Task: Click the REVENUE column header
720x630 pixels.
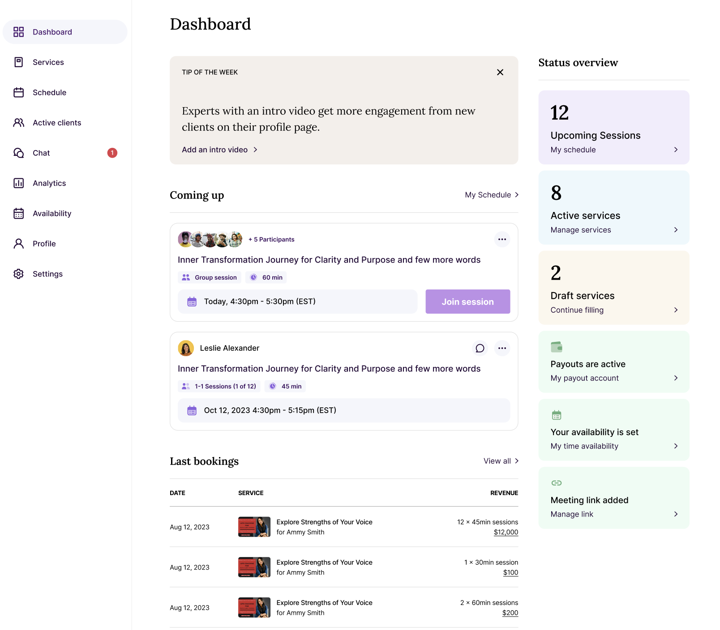Action: pyautogui.click(x=504, y=493)
